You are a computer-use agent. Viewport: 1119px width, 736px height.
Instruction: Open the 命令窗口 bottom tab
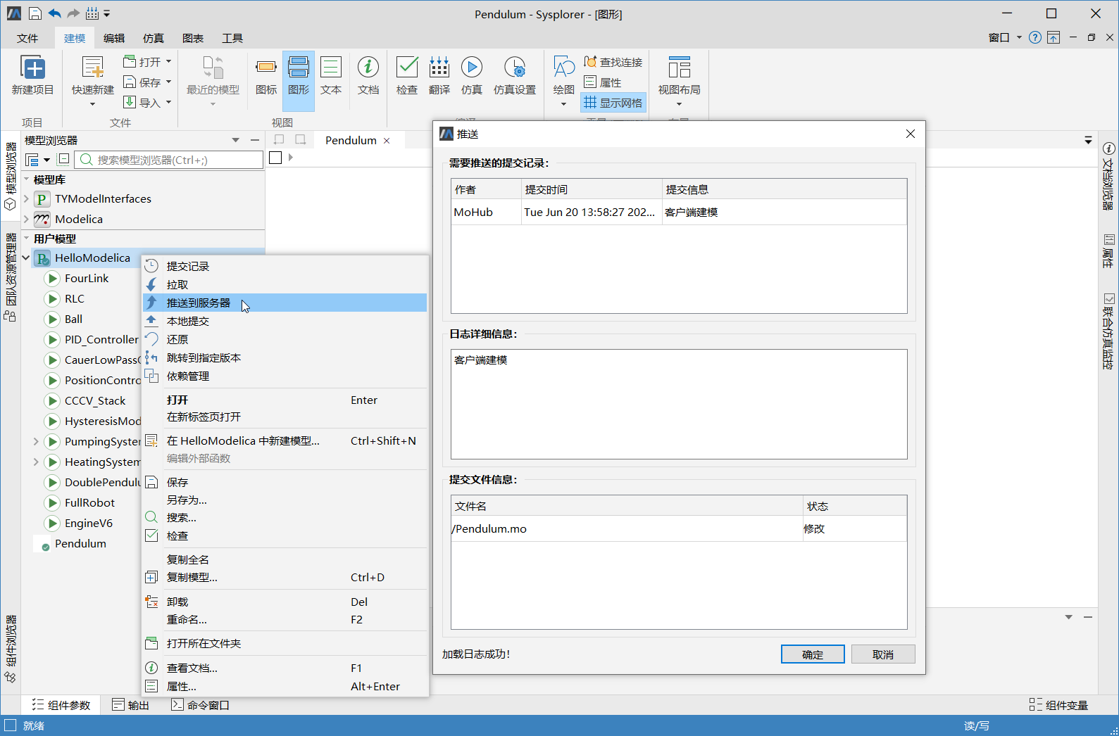(201, 705)
